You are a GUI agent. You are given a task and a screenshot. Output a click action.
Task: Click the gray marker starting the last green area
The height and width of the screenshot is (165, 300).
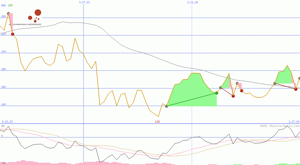[x=275, y=83]
